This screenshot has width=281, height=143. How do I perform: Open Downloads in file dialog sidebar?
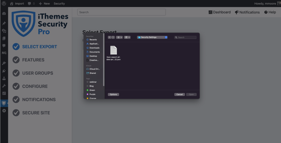93,48
